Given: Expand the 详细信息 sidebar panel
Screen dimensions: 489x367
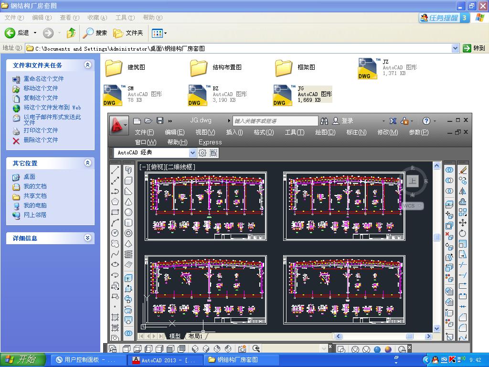Looking at the screenshot, I should tap(88, 238).
